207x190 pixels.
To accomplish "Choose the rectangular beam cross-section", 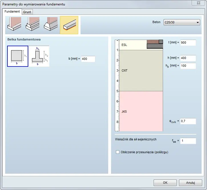I will coord(17,56).
